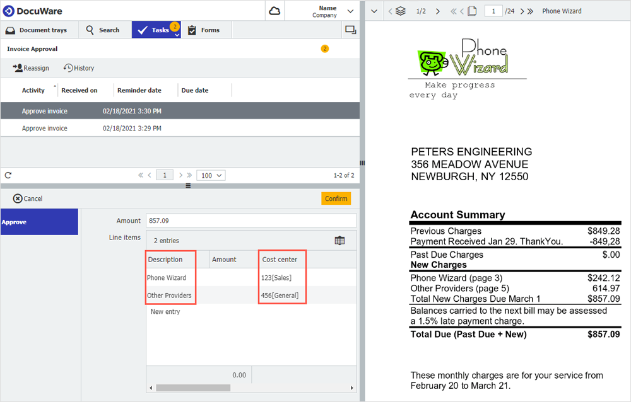Refresh the Invoice Approval task list
This screenshot has height=402, width=631.
pyautogui.click(x=8, y=175)
